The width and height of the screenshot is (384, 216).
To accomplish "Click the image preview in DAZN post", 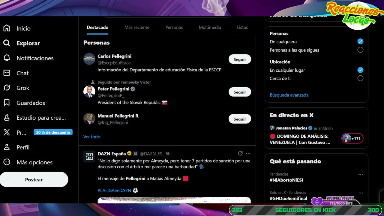I will [x=174, y=200].
